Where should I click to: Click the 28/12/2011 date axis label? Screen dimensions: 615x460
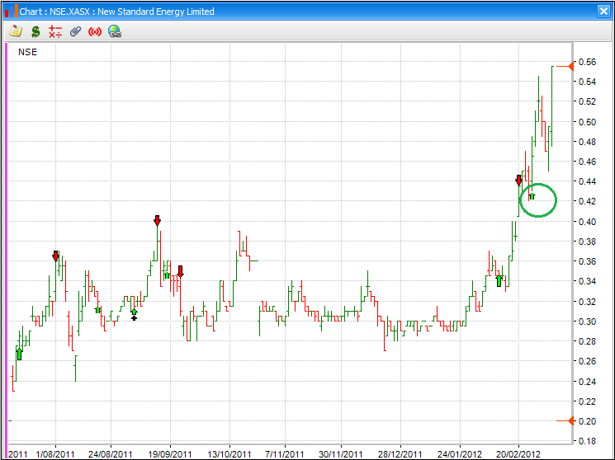point(400,454)
